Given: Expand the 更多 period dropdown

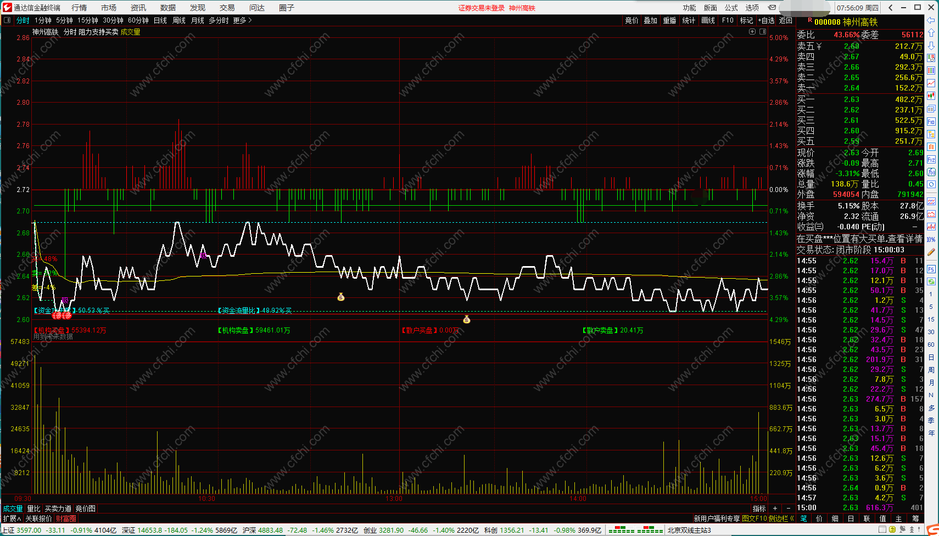Looking at the screenshot, I should pyautogui.click(x=242, y=20).
